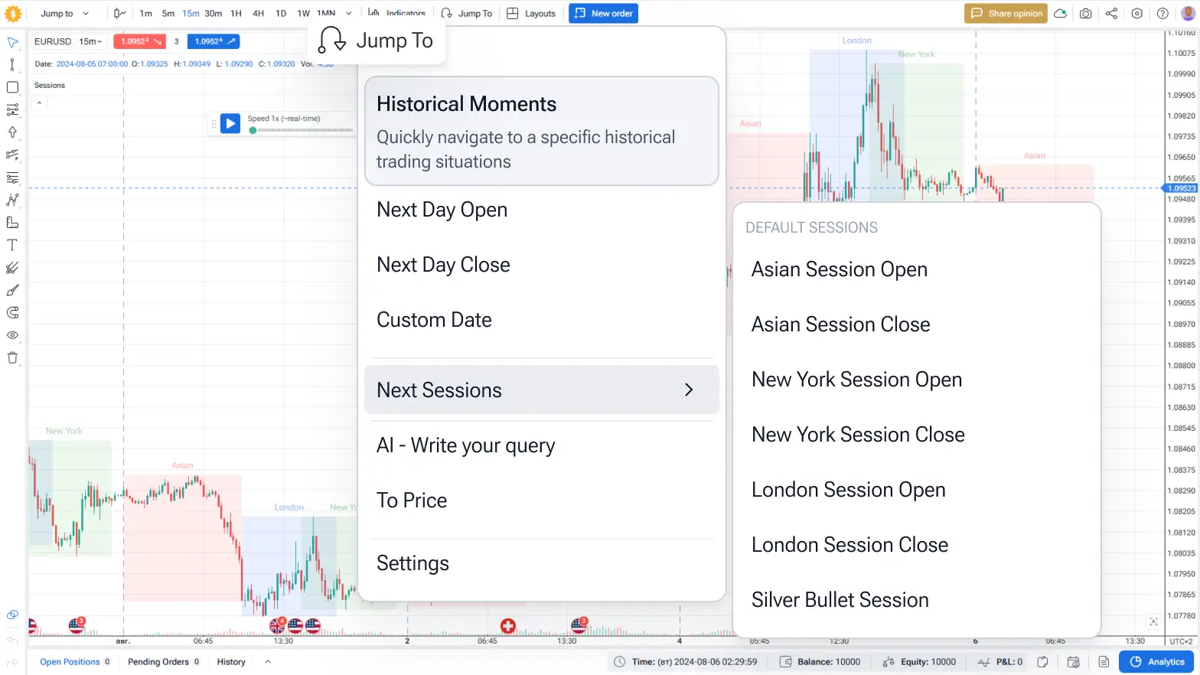Screen dimensions: 1200x675
Task: Adjust the playback speed slider
Action: pyautogui.click(x=304, y=131)
